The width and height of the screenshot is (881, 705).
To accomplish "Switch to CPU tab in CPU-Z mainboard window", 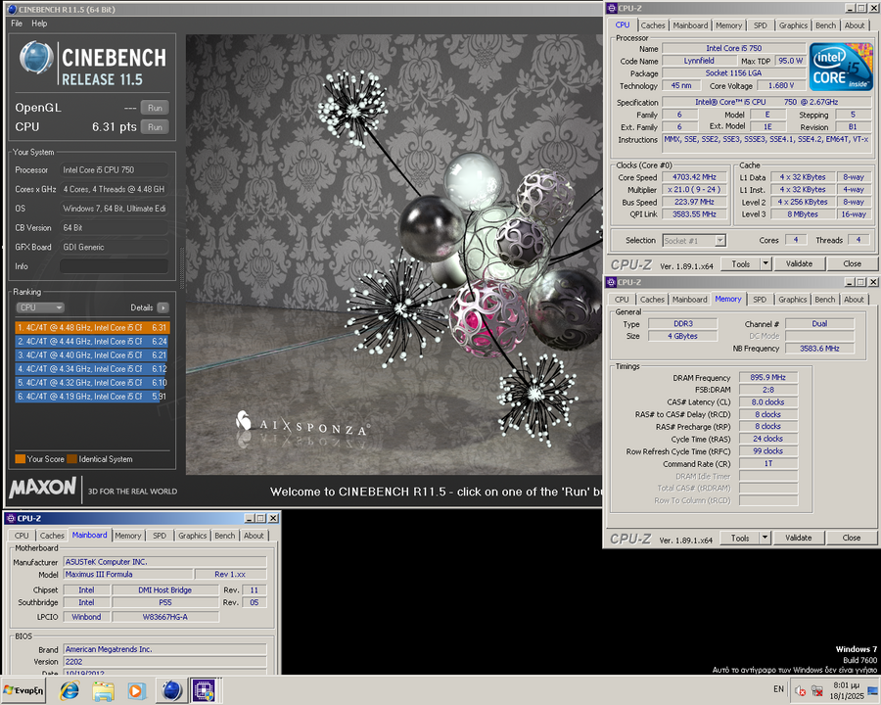I will (22, 536).
